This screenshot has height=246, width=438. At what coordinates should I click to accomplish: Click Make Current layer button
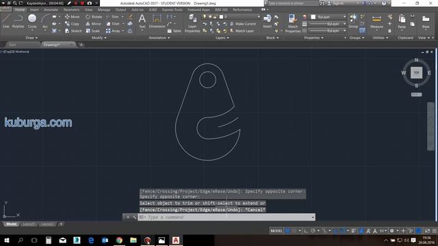pos(242,24)
